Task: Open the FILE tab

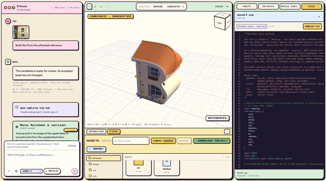Action: [311, 6]
